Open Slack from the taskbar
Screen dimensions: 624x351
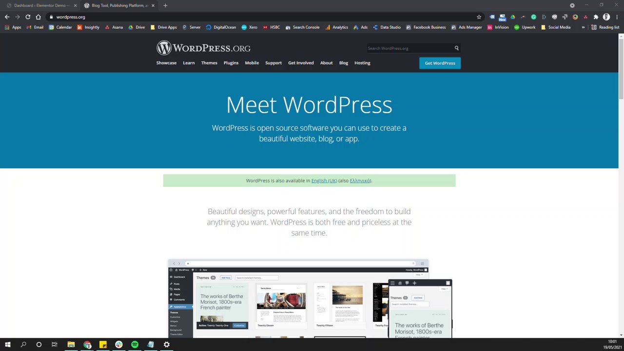tap(118, 345)
